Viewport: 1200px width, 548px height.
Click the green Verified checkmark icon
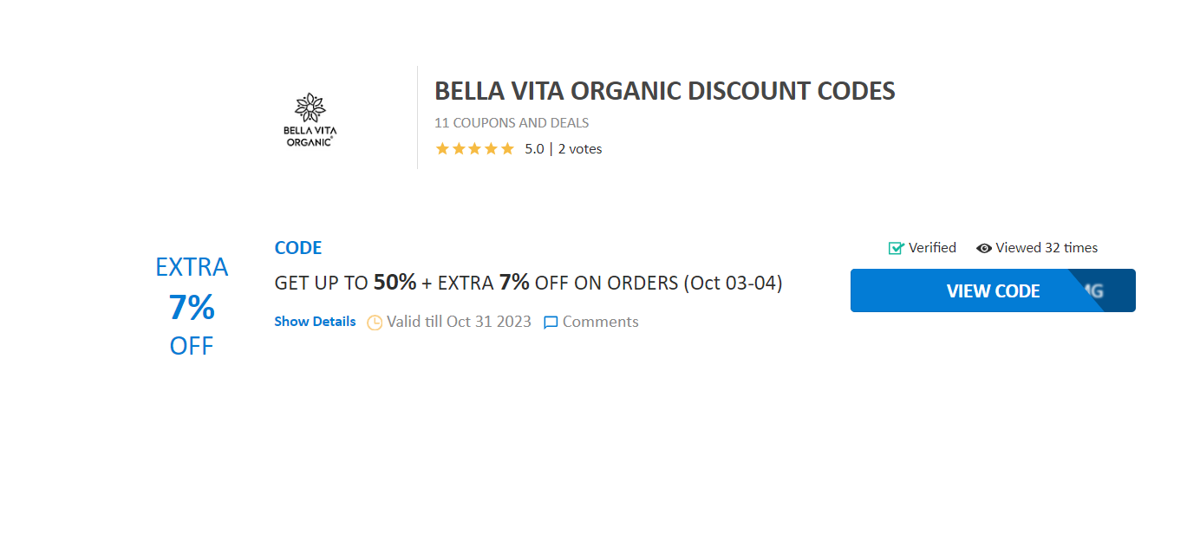tap(897, 248)
